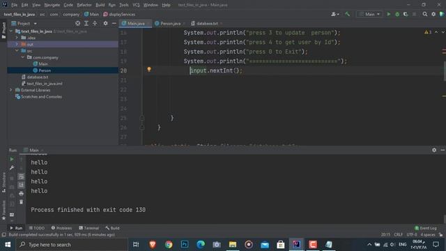The image size is (446, 251).
Task: Open the Event Log
Action: click(x=426, y=228)
